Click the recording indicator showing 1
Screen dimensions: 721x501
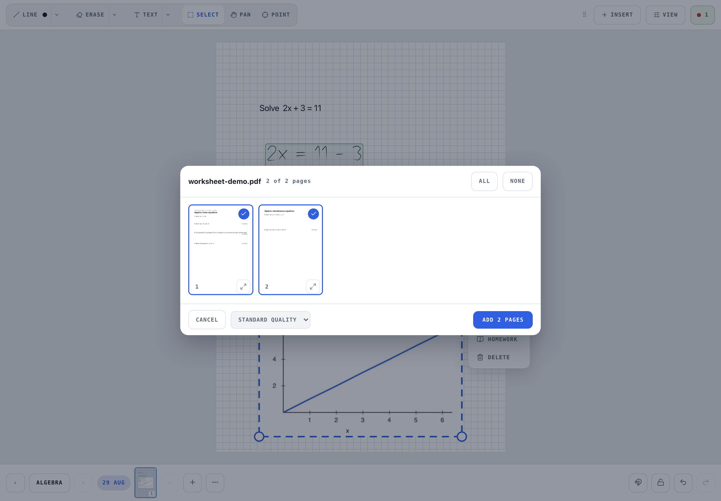[x=702, y=15]
